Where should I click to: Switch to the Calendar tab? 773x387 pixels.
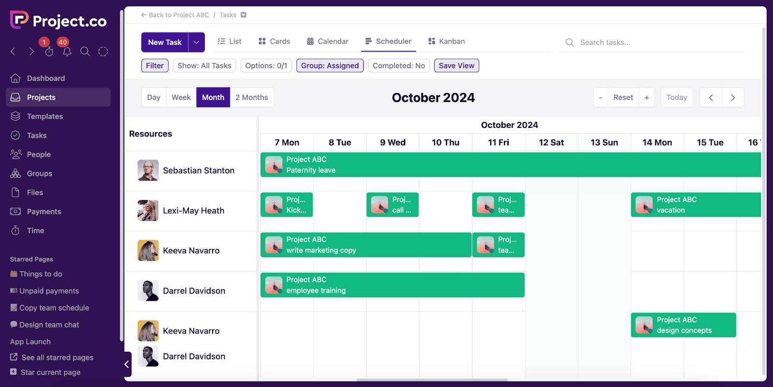click(x=328, y=41)
